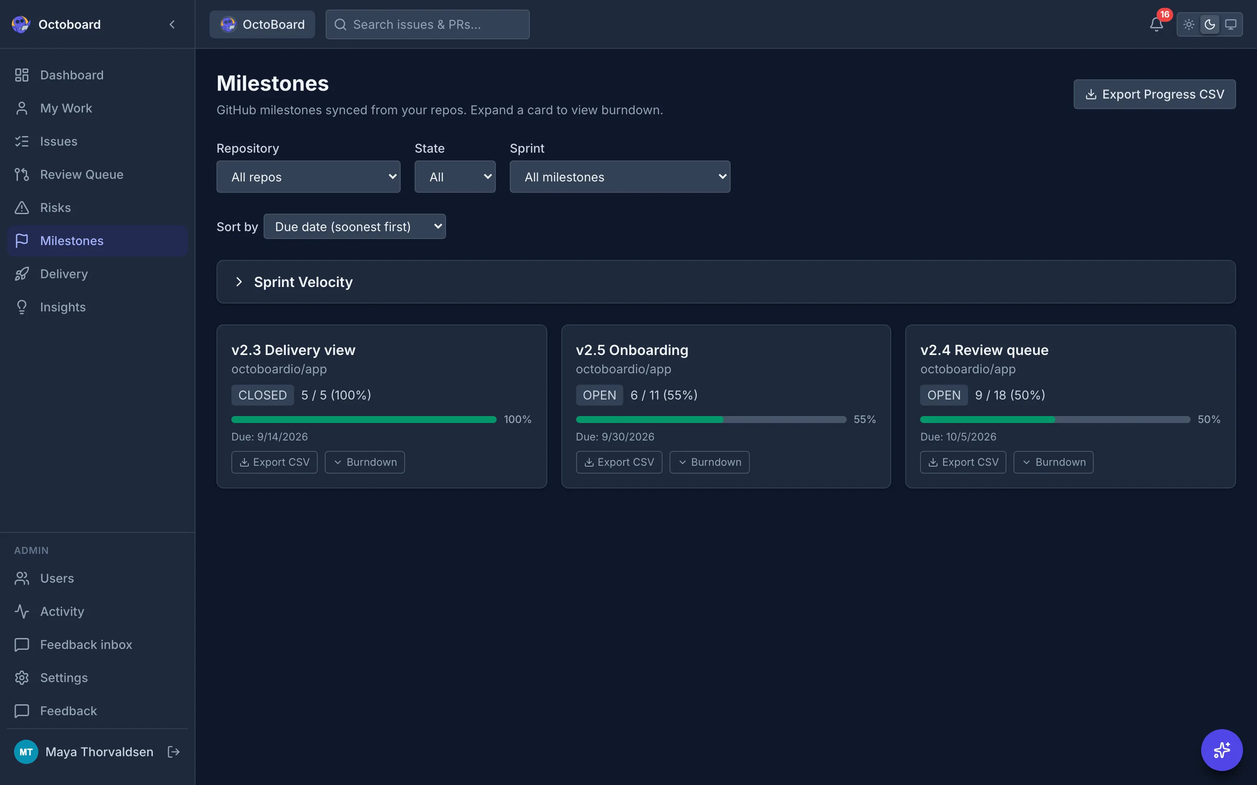Click Export Progress CSV button
Screen dimensions: 1257x785
coord(1154,94)
